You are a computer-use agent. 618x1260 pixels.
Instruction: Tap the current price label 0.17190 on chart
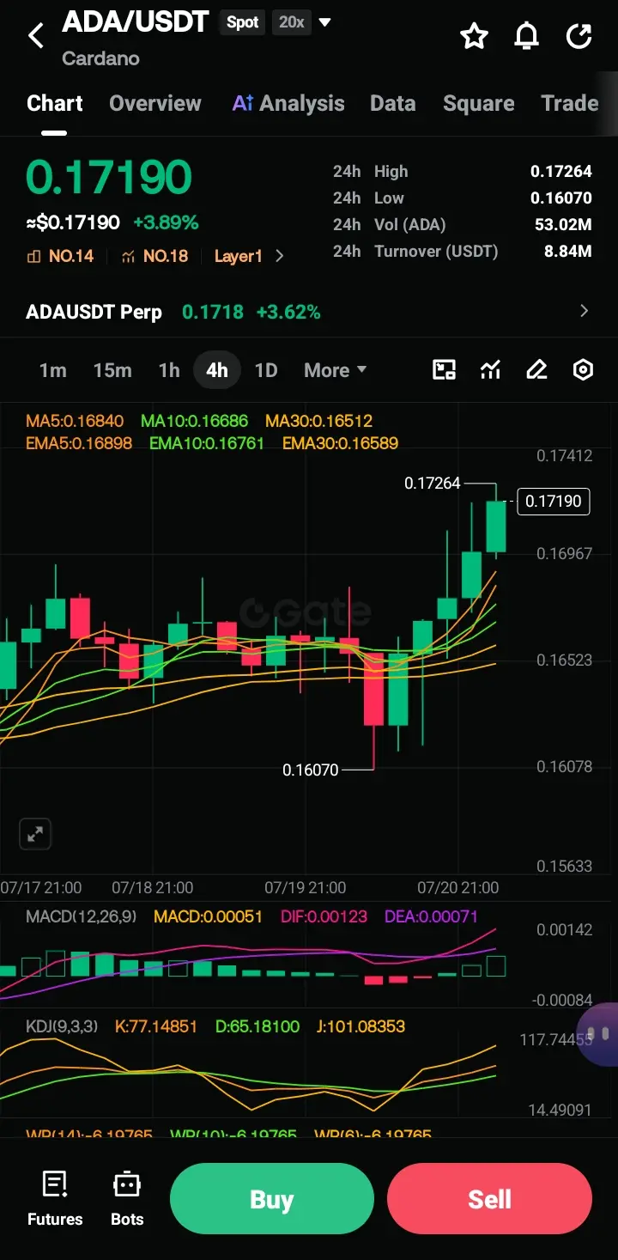click(x=554, y=501)
